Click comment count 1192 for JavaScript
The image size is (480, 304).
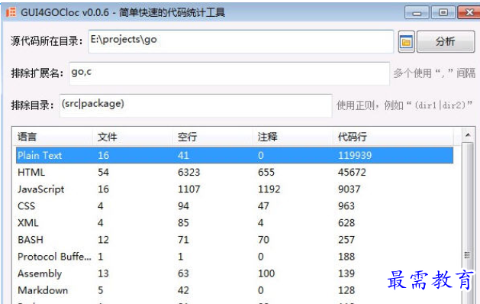pyautogui.click(x=269, y=189)
